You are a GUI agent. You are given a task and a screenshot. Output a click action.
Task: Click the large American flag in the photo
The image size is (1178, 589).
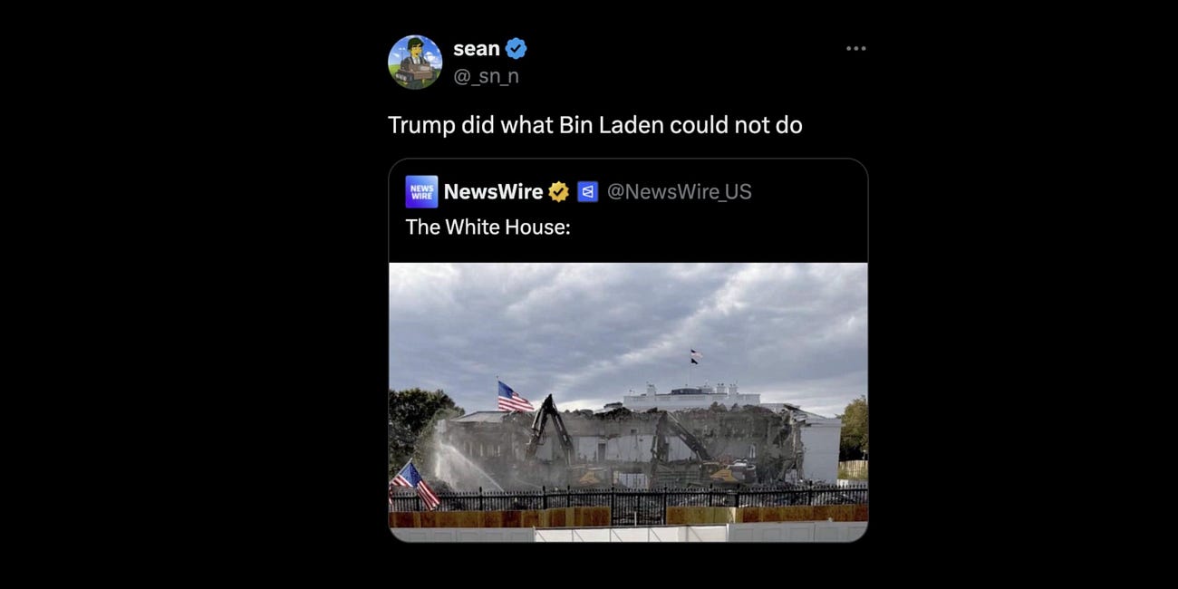point(514,397)
